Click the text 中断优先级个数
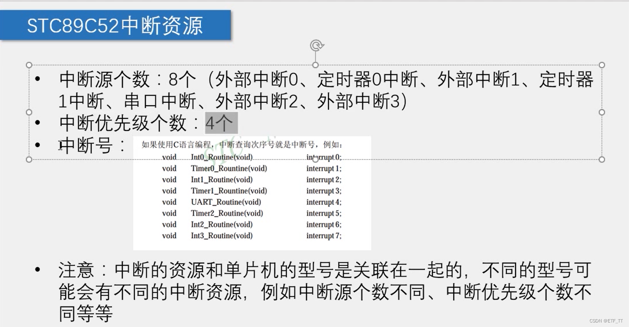 [123, 123]
